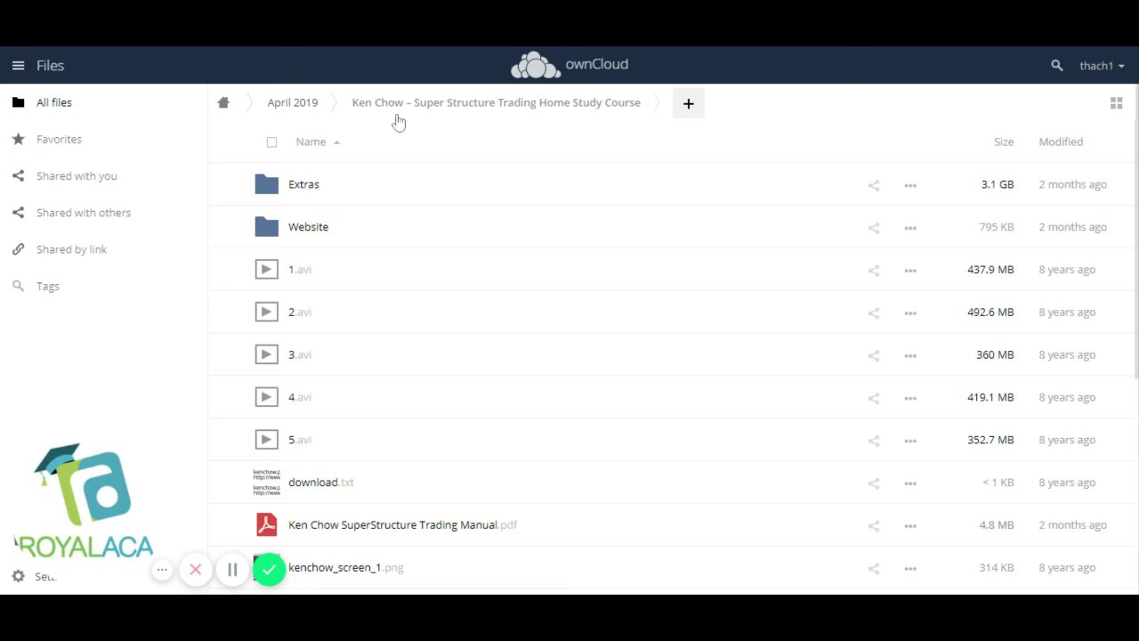Open kenchow_screen_1.png image
Image resolution: width=1139 pixels, height=641 pixels.
pyautogui.click(x=346, y=567)
